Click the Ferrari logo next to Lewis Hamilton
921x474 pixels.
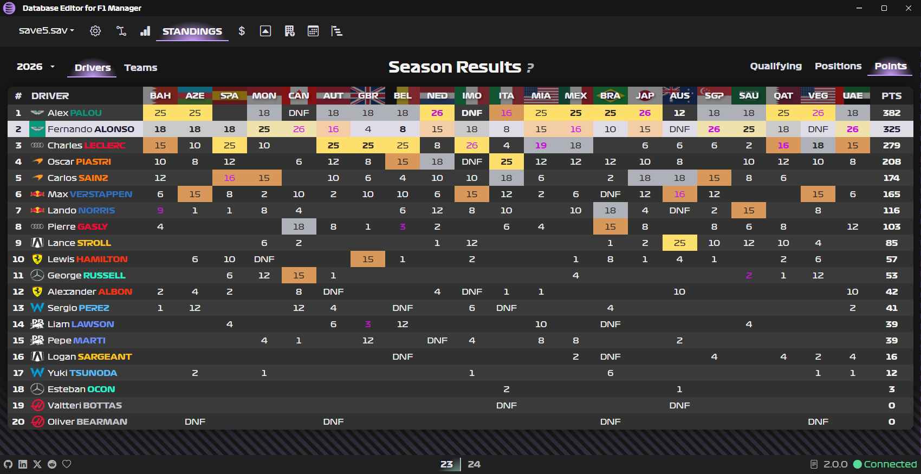coord(37,259)
